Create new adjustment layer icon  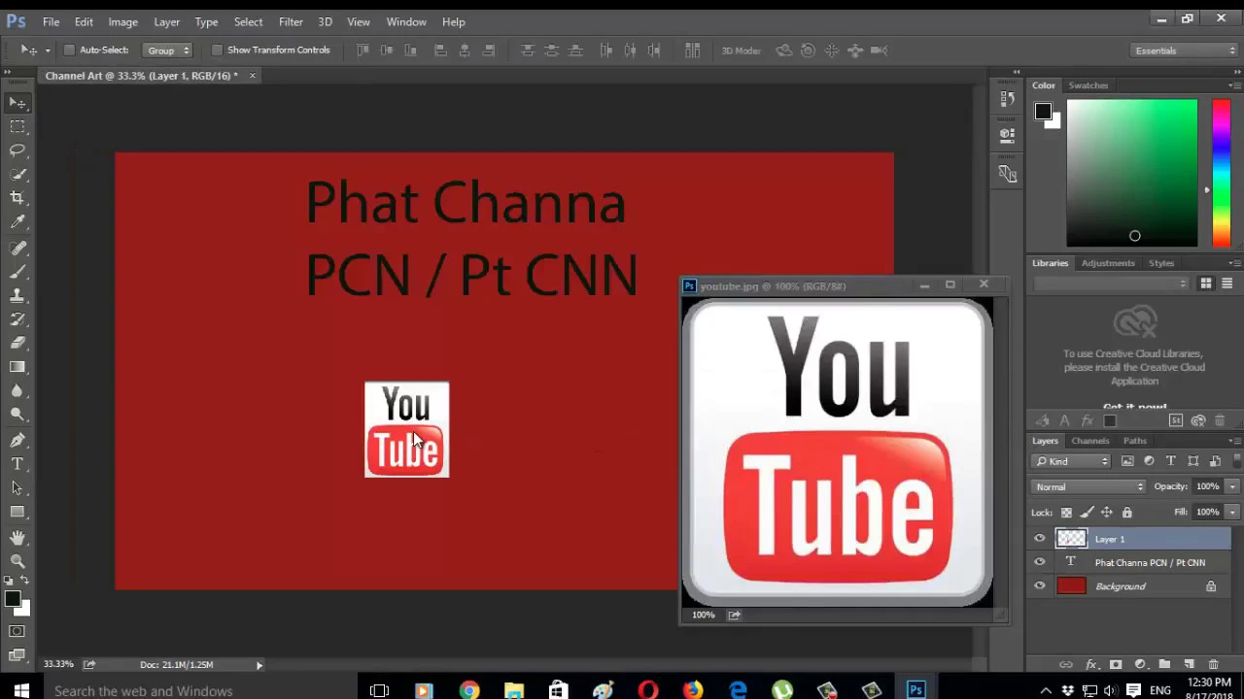[1140, 664]
